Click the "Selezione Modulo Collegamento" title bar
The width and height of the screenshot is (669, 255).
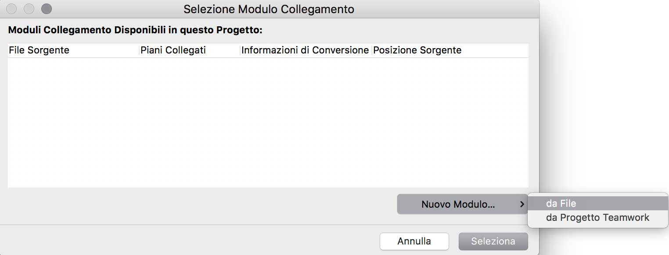269,9
